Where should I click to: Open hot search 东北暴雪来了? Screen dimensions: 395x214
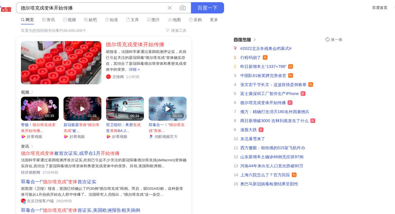(253, 139)
